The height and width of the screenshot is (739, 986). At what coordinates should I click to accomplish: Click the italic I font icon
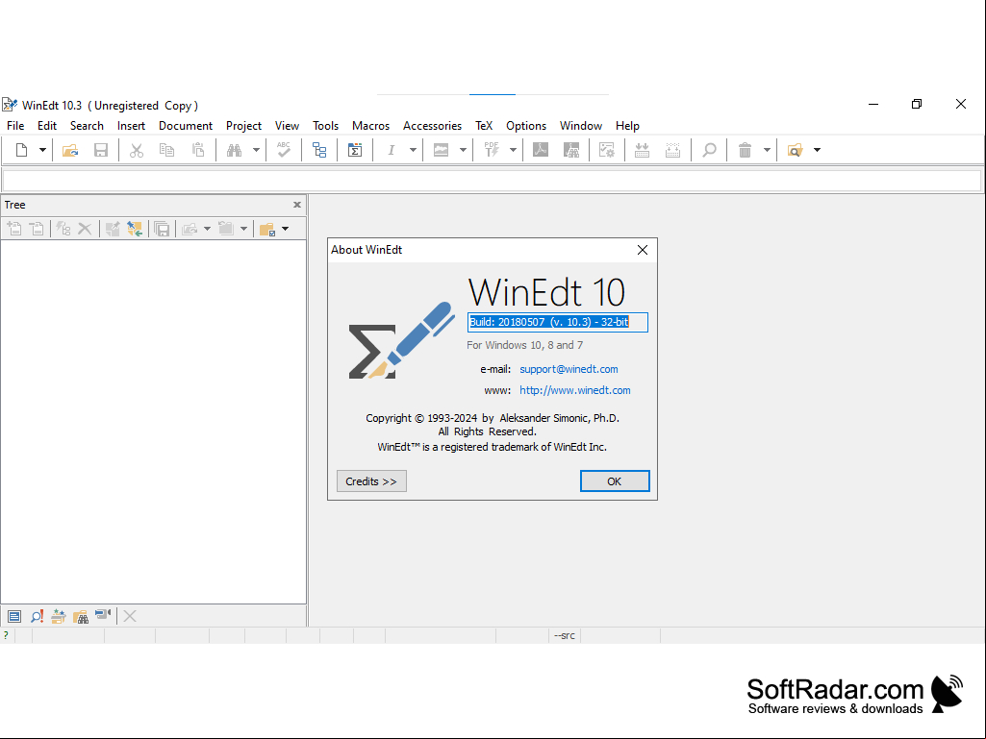point(392,150)
